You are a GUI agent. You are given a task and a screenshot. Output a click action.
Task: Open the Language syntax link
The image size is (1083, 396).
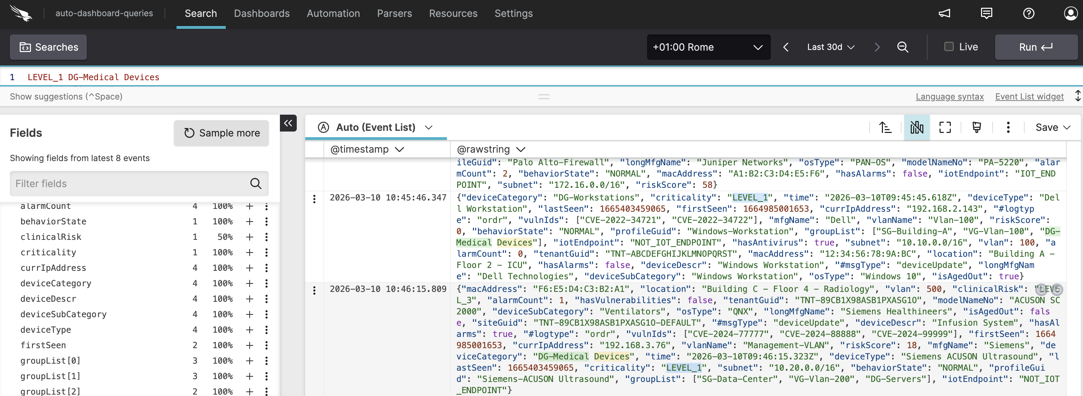pos(949,96)
